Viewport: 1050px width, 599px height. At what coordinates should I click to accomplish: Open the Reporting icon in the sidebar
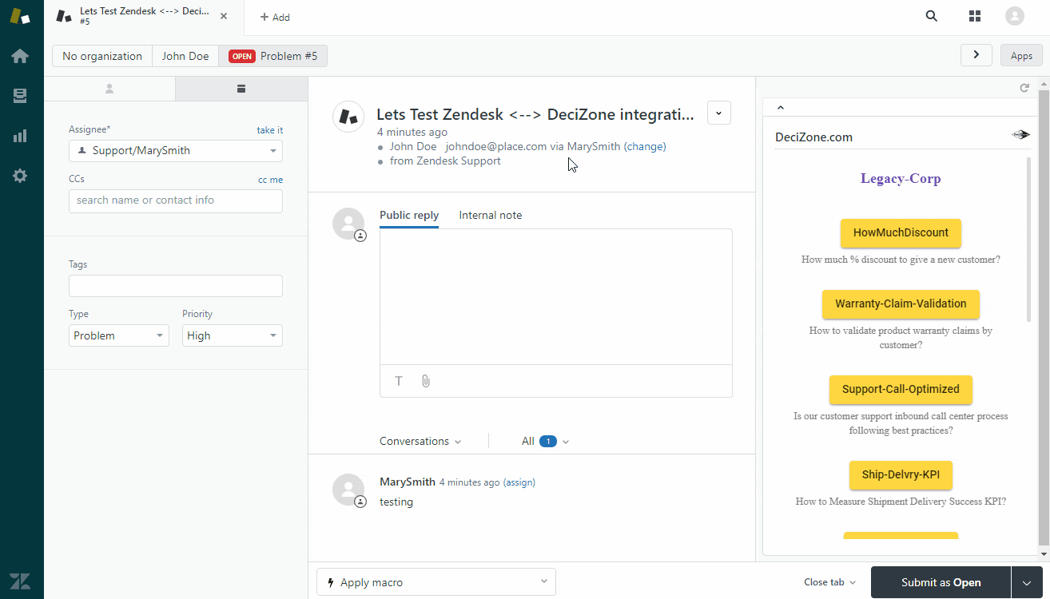pyautogui.click(x=21, y=136)
